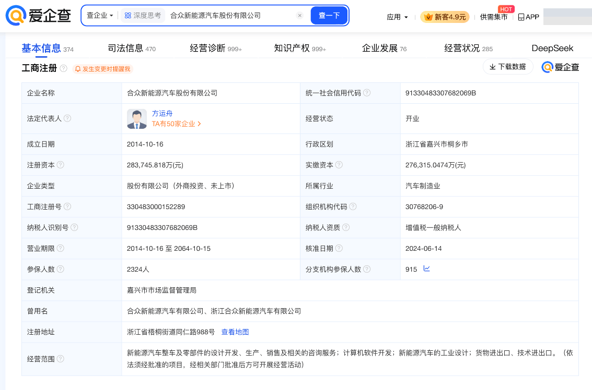This screenshot has height=390, width=592.
Task: Open trend chart icon beside 915
Action: tap(427, 269)
